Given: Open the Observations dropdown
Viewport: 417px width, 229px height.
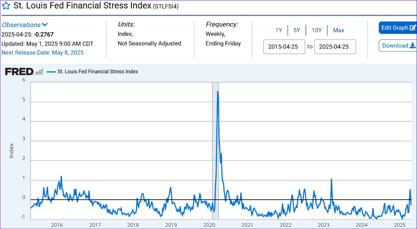Looking at the screenshot, I should (x=25, y=25).
